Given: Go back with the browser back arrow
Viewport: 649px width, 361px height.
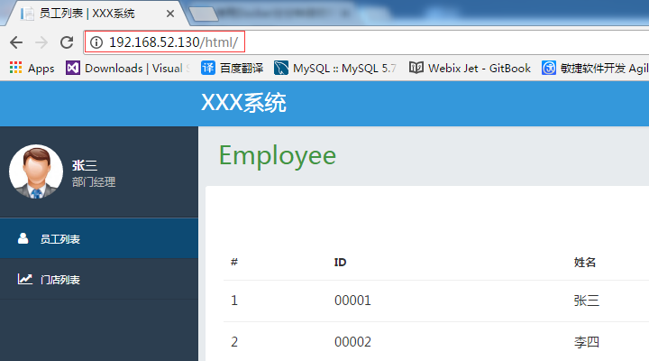Looking at the screenshot, I should click(x=16, y=42).
